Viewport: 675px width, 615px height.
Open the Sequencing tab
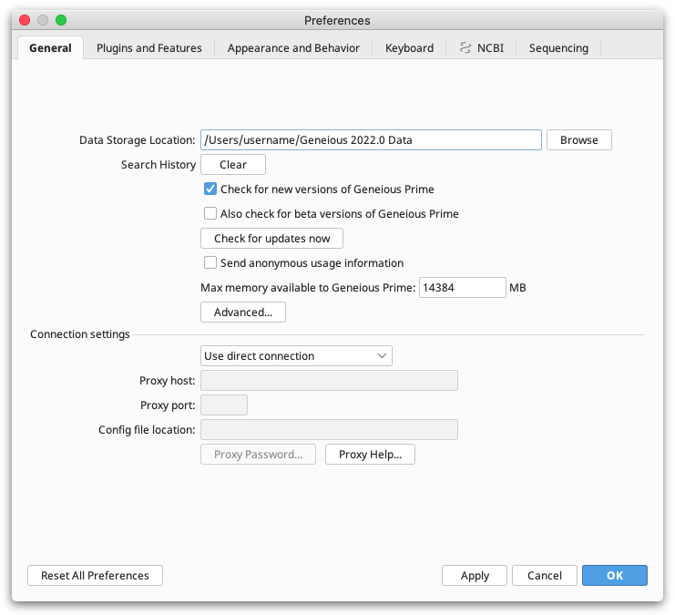pos(558,47)
